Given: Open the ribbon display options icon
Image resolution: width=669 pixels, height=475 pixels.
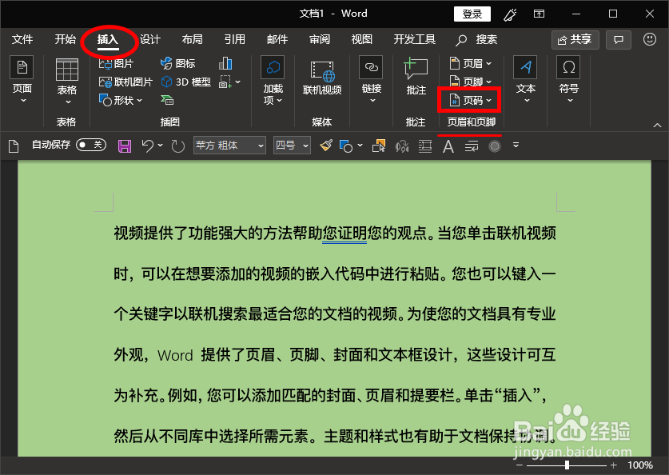Looking at the screenshot, I should (539, 14).
